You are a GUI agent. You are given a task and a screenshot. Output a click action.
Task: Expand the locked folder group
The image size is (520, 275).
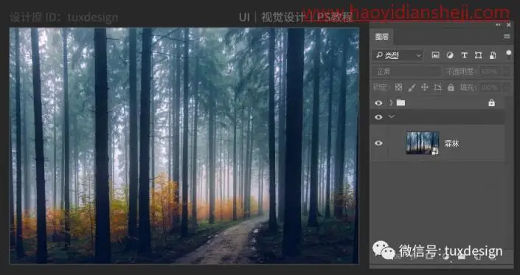click(392, 103)
